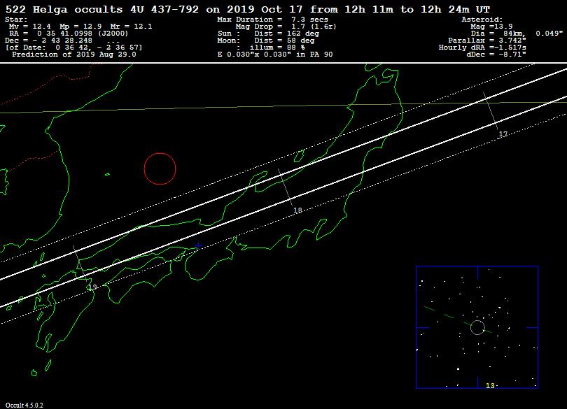
Task: Click the '[of Date: 0 36 42, - 2 36 57]' text
Action: click(73, 48)
